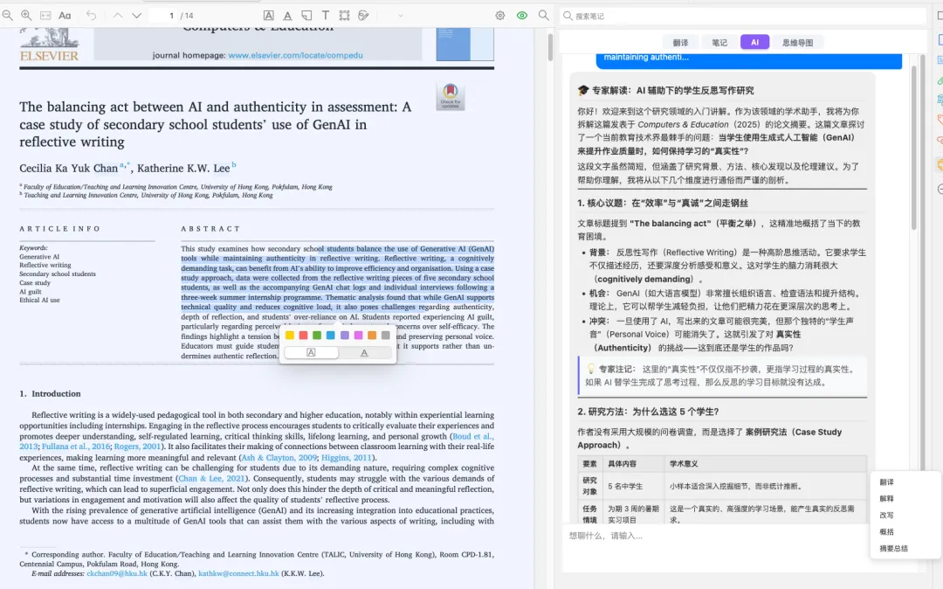Screen dimensions: 943x589
Task: Switch to the 翻译 tab
Action: point(681,42)
